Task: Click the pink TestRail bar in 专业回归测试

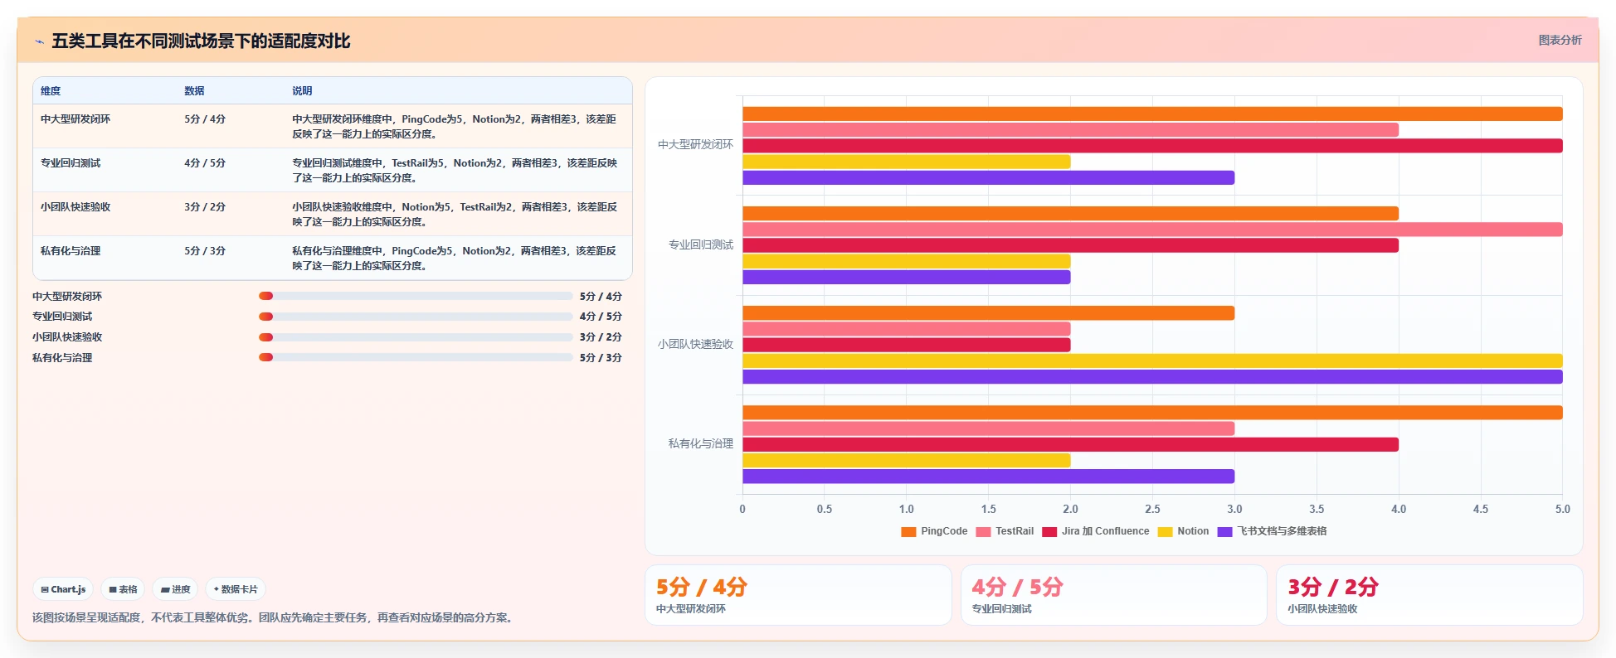Action: (x=1152, y=230)
